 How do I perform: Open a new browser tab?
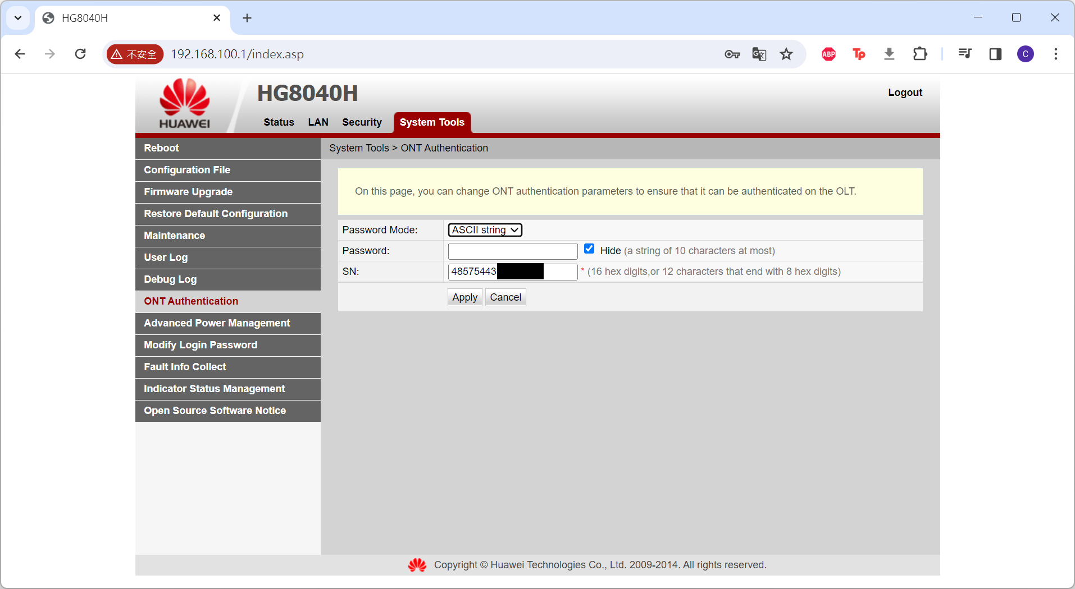click(247, 18)
